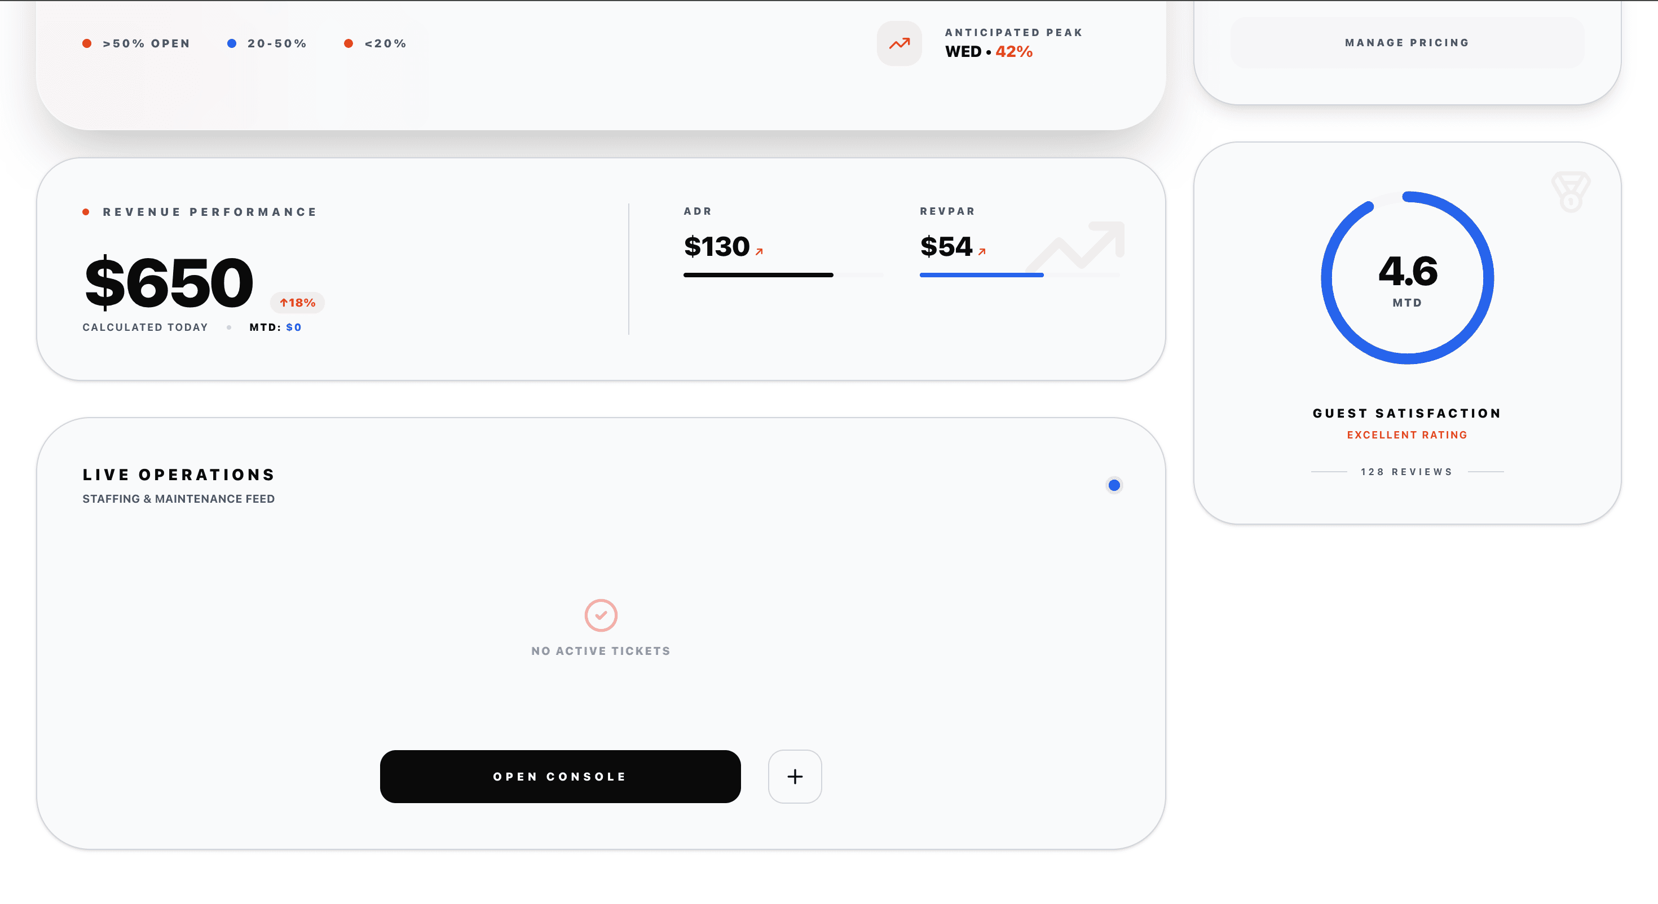Toggle the 20-50% legend item
The width and height of the screenshot is (1658, 904).
[267, 44]
